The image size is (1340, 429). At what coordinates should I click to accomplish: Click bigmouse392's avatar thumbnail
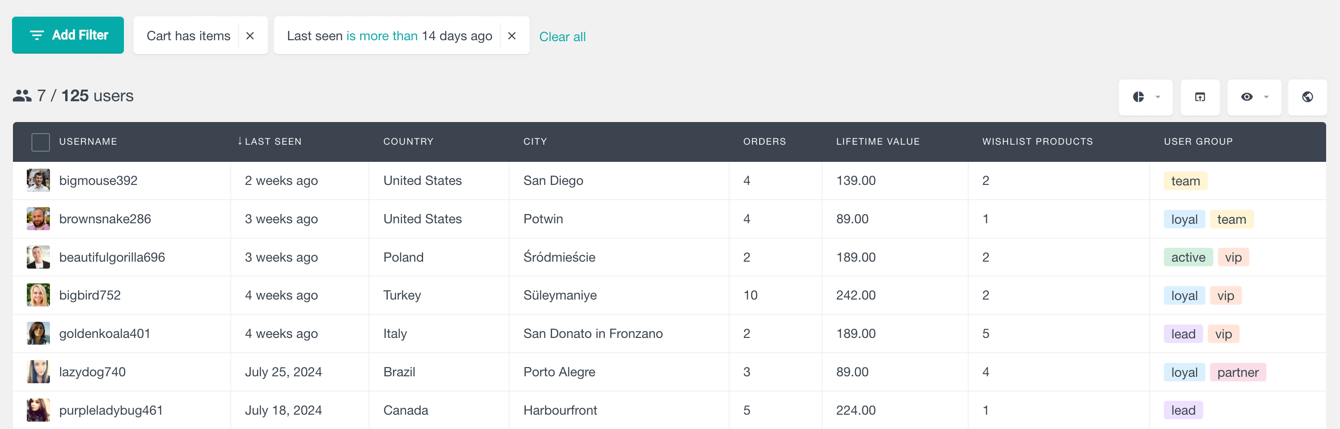(38, 180)
